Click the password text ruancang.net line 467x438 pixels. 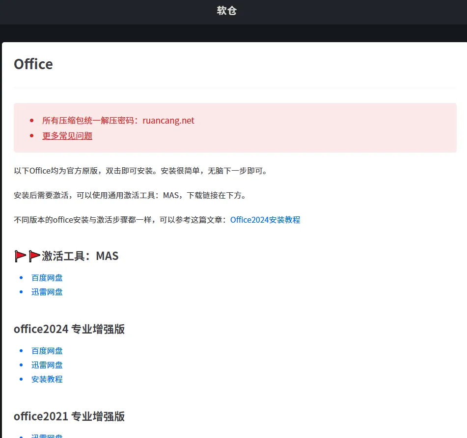[x=118, y=121]
